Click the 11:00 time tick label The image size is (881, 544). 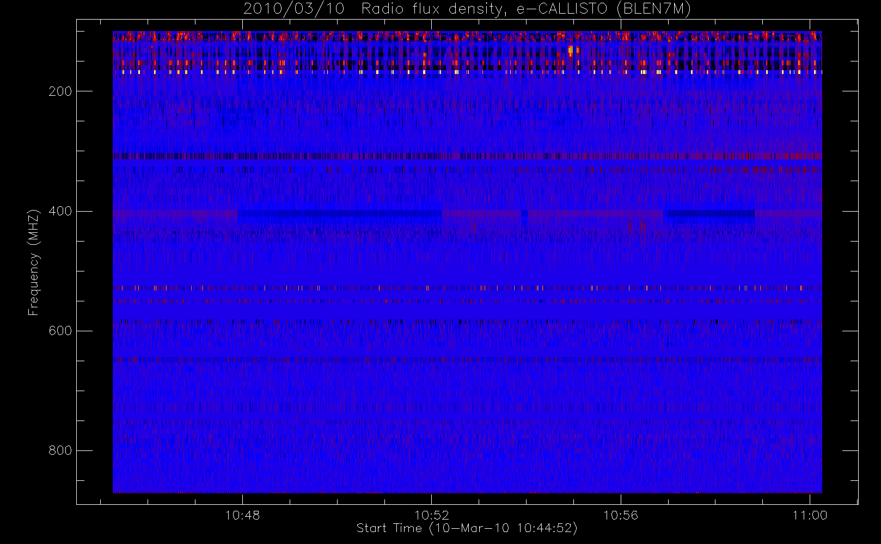tap(810, 515)
